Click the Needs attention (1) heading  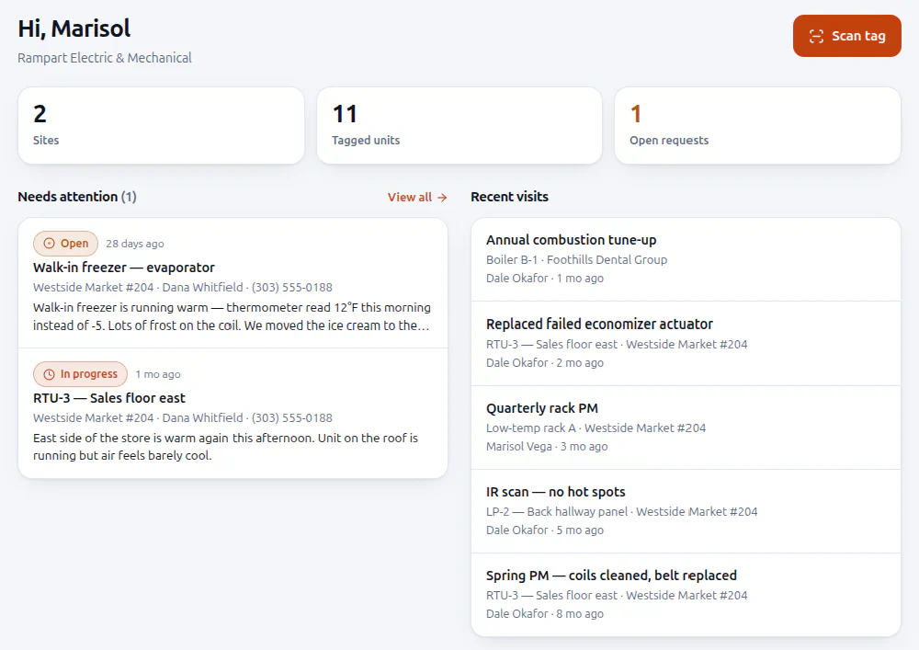click(x=77, y=197)
